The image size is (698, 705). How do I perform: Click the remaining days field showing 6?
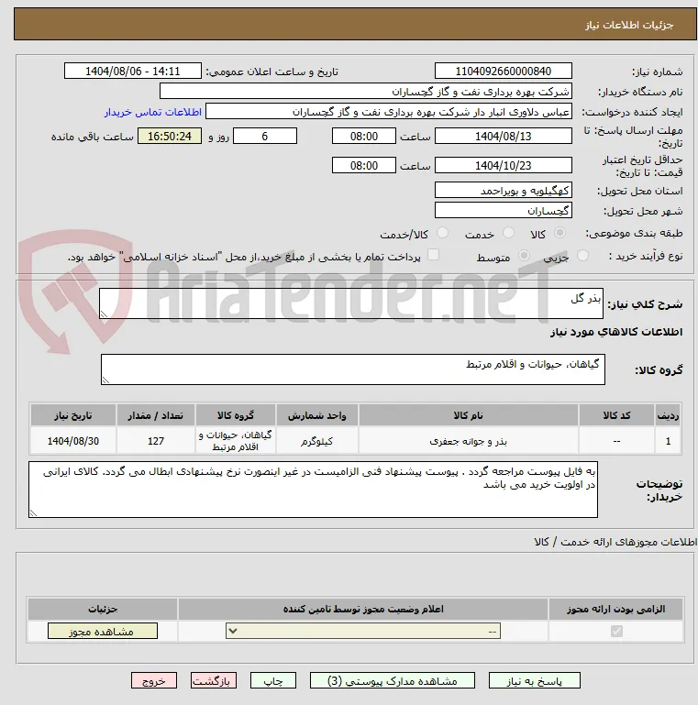coord(265,136)
